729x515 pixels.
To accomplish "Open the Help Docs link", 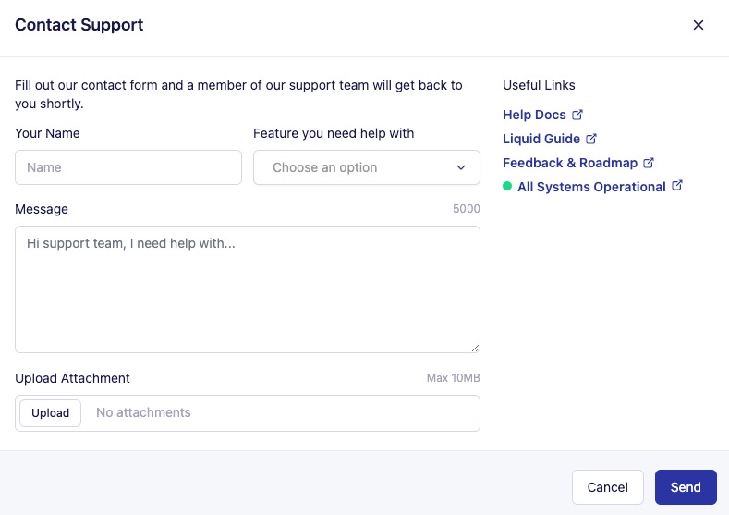I will pyautogui.click(x=534, y=115).
